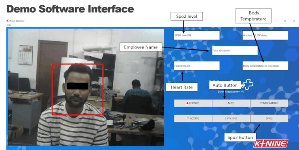Close the Main Window

(x=294, y=21)
